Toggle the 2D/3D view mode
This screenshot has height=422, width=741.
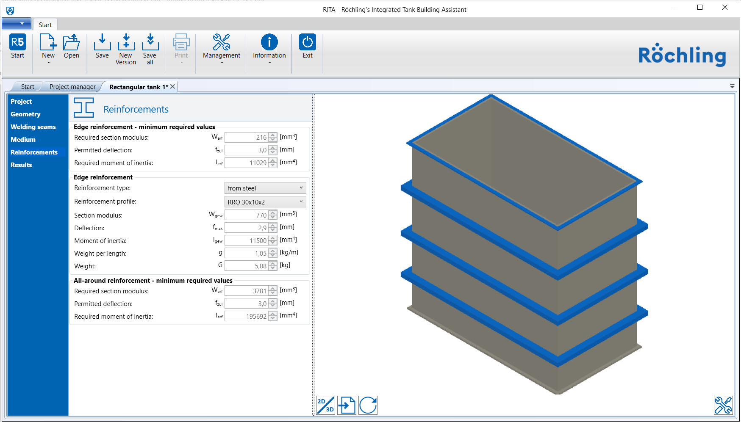[325, 405]
